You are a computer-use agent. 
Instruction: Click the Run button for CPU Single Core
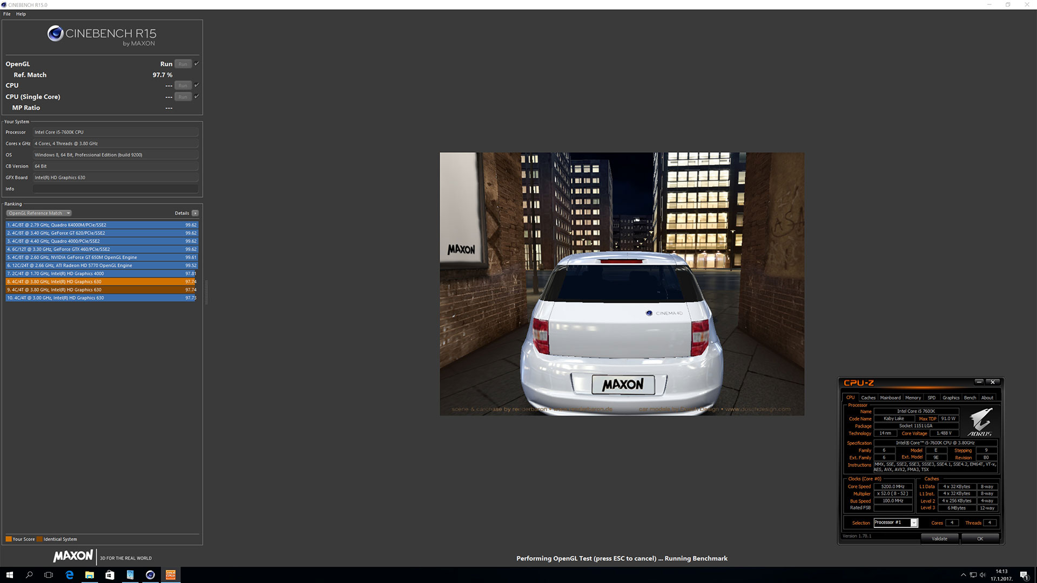pyautogui.click(x=183, y=97)
